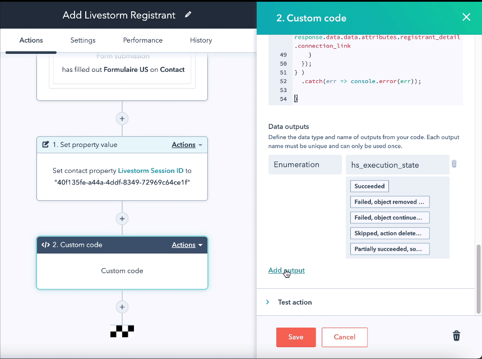Click the Data outputs heading
This screenshot has height=359, width=482.
point(289,127)
